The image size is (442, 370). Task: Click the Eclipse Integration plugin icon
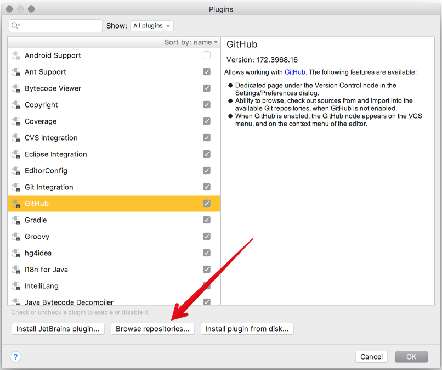click(x=16, y=154)
